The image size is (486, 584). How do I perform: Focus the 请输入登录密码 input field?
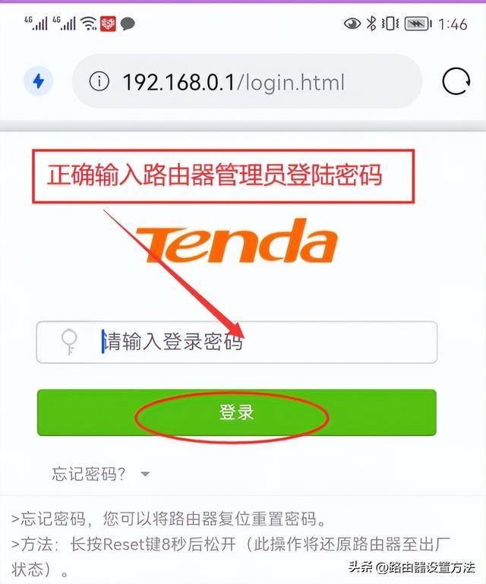tap(236, 342)
